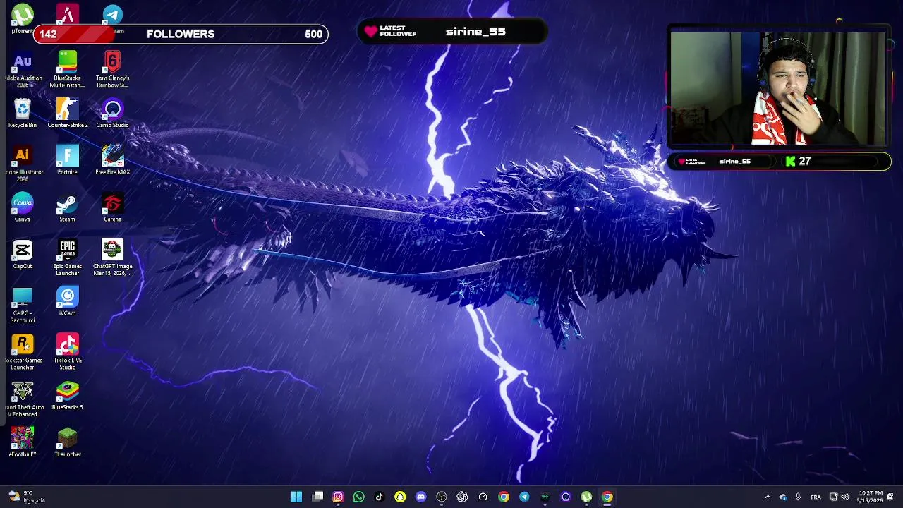903x508 pixels.
Task: Show hidden system tray icons
Action: [768, 497]
